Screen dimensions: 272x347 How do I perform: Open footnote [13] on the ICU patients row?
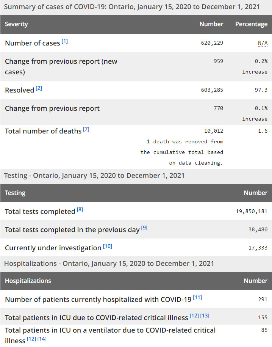click(x=205, y=316)
